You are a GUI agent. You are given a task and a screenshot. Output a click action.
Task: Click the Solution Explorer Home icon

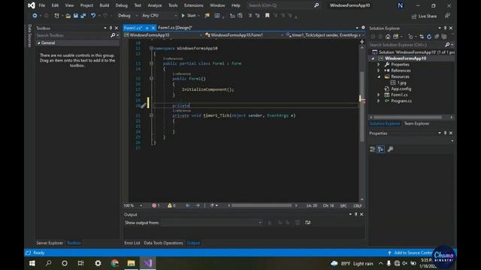[388, 37]
